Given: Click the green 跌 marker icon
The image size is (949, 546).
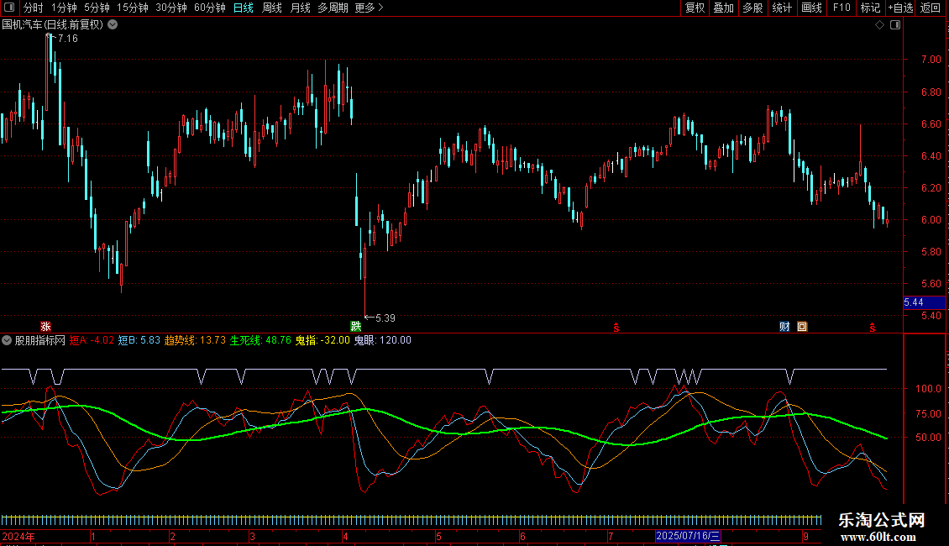Looking at the screenshot, I should tap(356, 327).
